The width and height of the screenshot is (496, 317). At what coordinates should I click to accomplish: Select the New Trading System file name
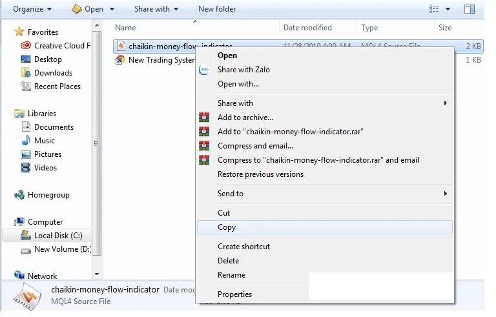pyautogui.click(x=161, y=60)
